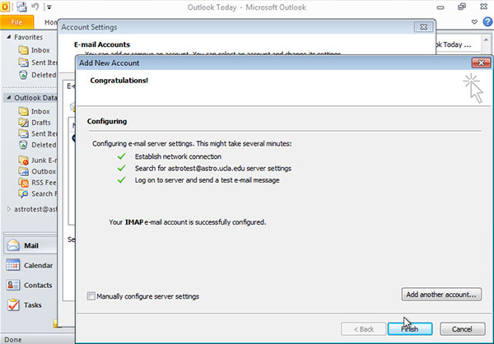This screenshot has width=494, height=344.
Task: Click the Finish button
Action: (x=410, y=329)
